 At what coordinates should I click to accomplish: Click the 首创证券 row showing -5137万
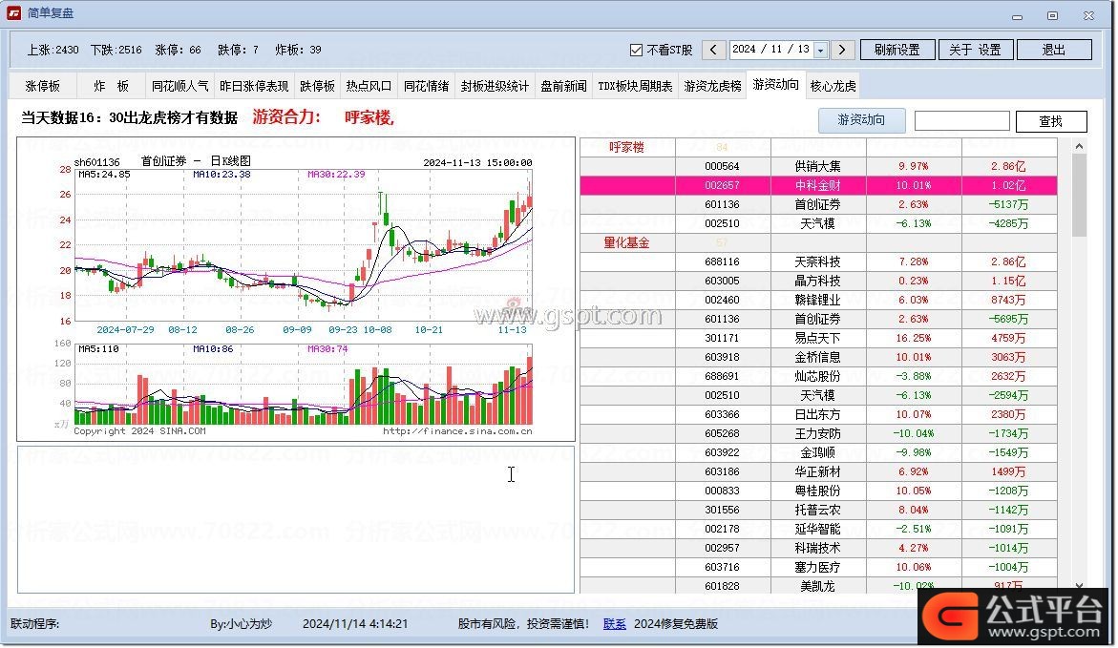tap(818, 204)
